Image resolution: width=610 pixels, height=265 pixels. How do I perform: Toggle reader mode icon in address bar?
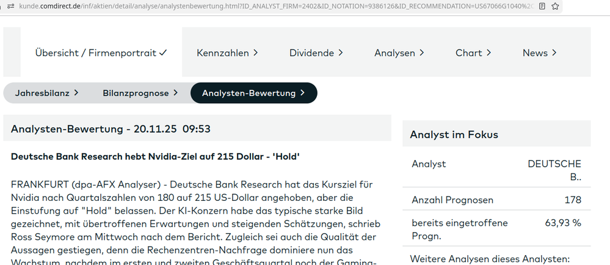click(542, 6)
